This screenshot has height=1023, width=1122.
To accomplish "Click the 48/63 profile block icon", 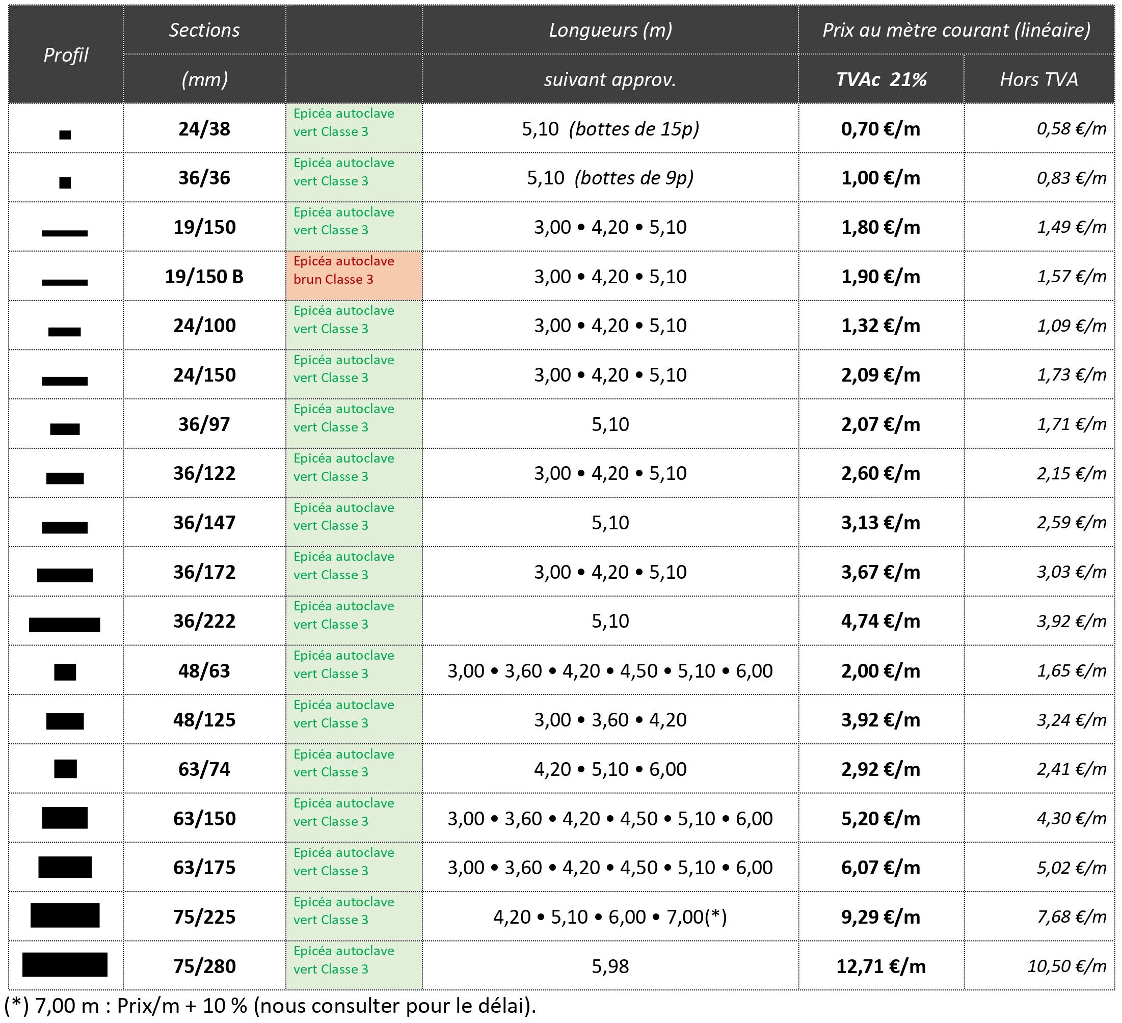I will click(65, 672).
